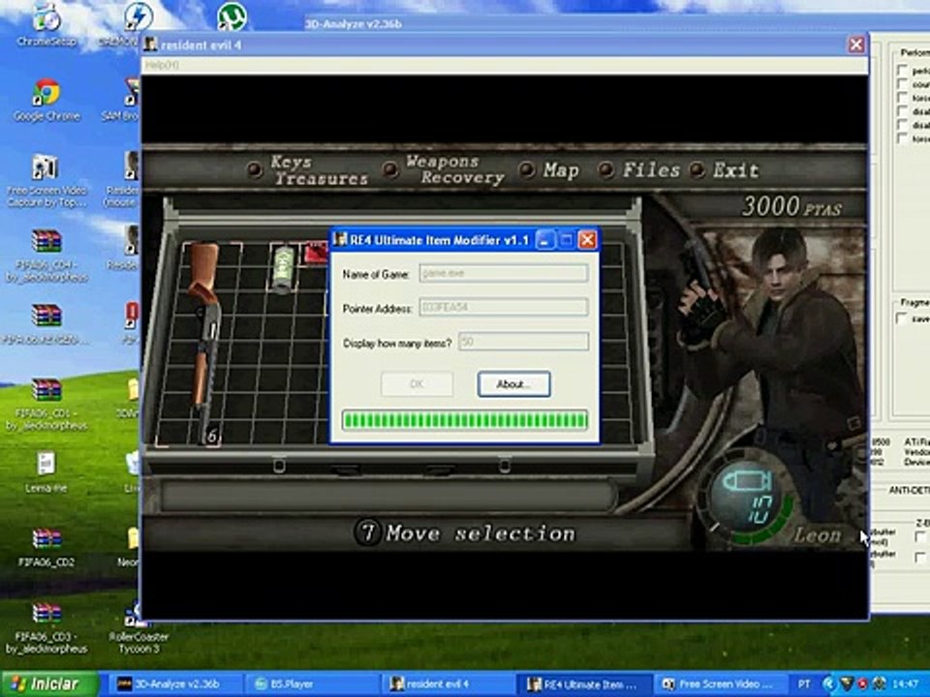
Task: Click the RE4 Ultimate Item Modifier title icon
Action: [340, 239]
